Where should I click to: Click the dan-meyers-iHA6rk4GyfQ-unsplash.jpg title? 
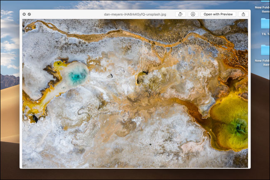click(x=135, y=15)
